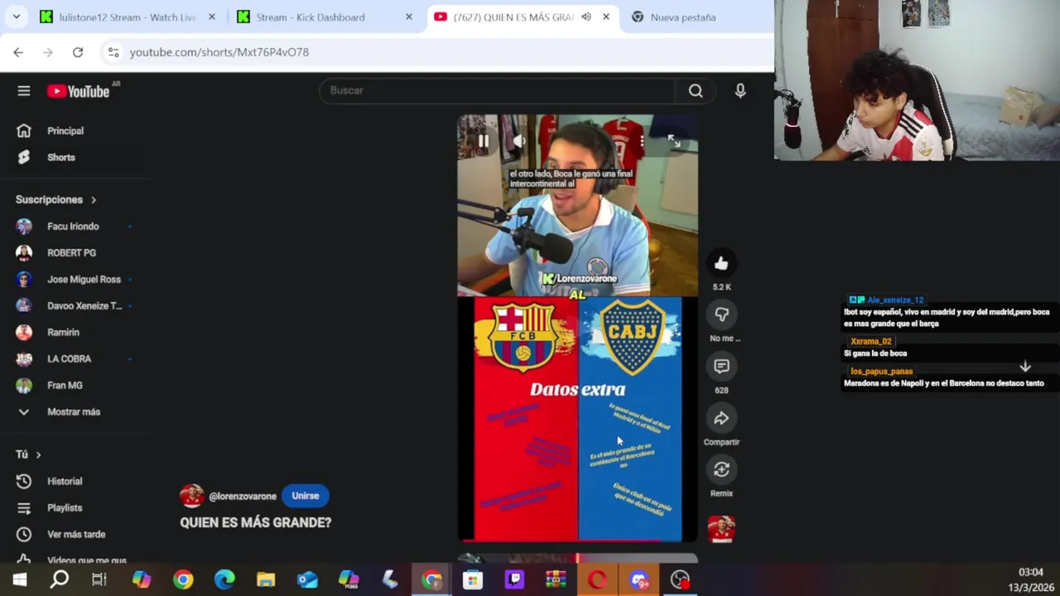1060x596 pixels.
Task: Like the Short with thumbs up
Action: point(721,263)
